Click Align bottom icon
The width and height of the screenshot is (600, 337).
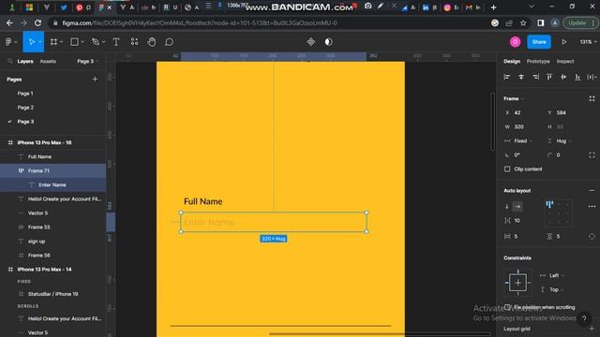577,77
